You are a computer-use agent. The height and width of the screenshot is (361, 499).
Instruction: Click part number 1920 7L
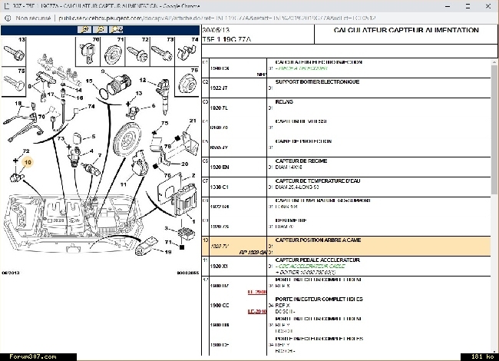(x=219, y=108)
